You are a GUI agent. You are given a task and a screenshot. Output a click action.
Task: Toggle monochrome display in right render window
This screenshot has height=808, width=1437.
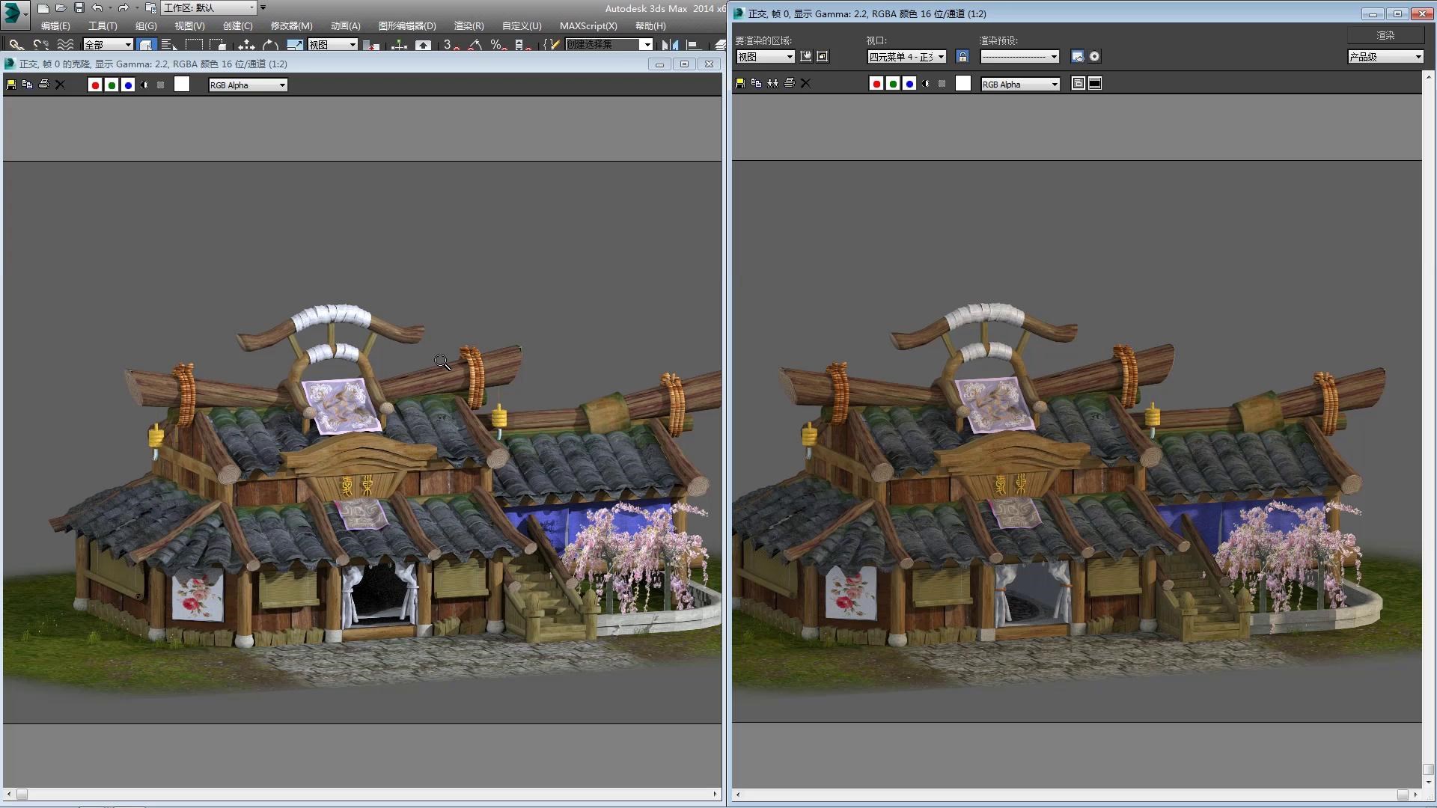(942, 84)
